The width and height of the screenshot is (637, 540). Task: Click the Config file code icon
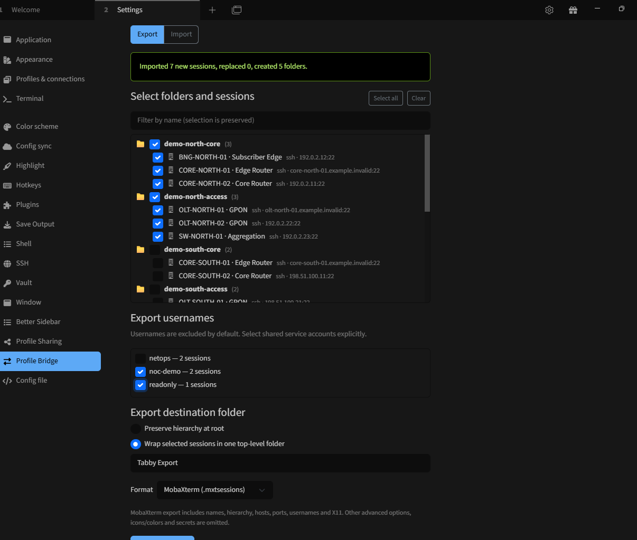click(x=7, y=381)
